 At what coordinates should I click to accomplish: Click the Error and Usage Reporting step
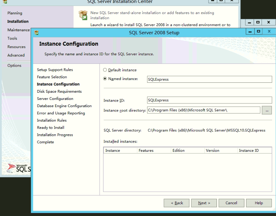[x=61, y=113]
